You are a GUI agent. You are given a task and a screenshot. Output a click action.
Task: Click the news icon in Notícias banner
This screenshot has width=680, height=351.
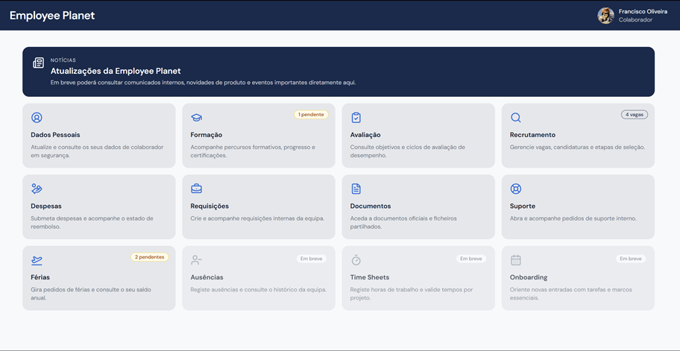click(38, 63)
